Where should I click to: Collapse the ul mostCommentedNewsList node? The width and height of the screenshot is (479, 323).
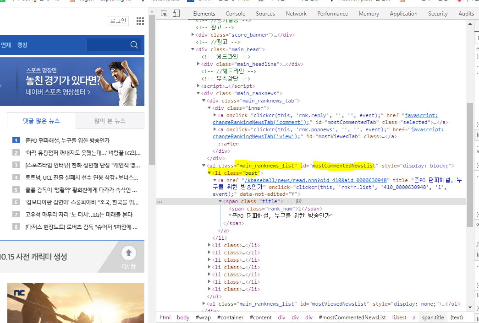click(204, 165)
